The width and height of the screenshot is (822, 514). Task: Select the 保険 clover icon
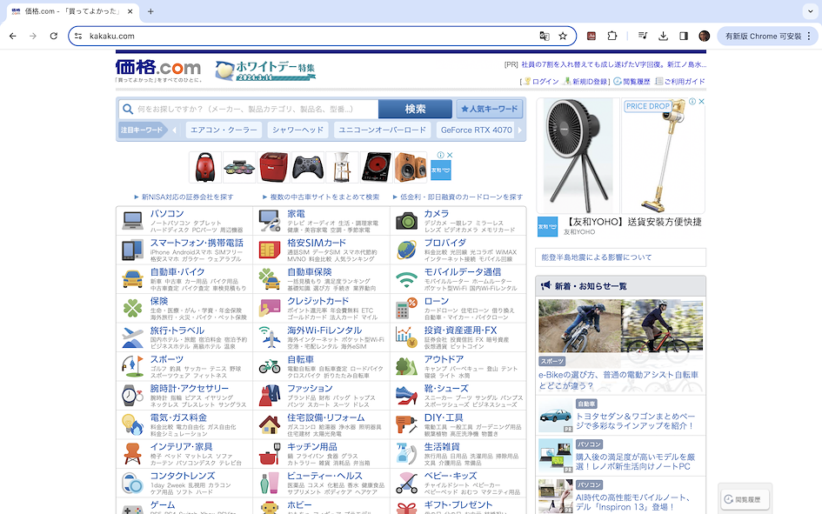point(132,308)
